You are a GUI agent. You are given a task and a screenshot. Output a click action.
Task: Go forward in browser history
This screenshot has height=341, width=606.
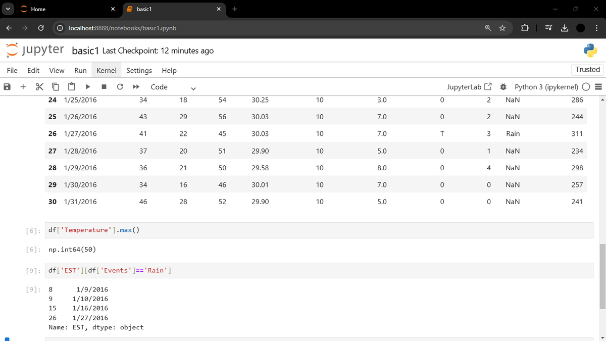25,28
